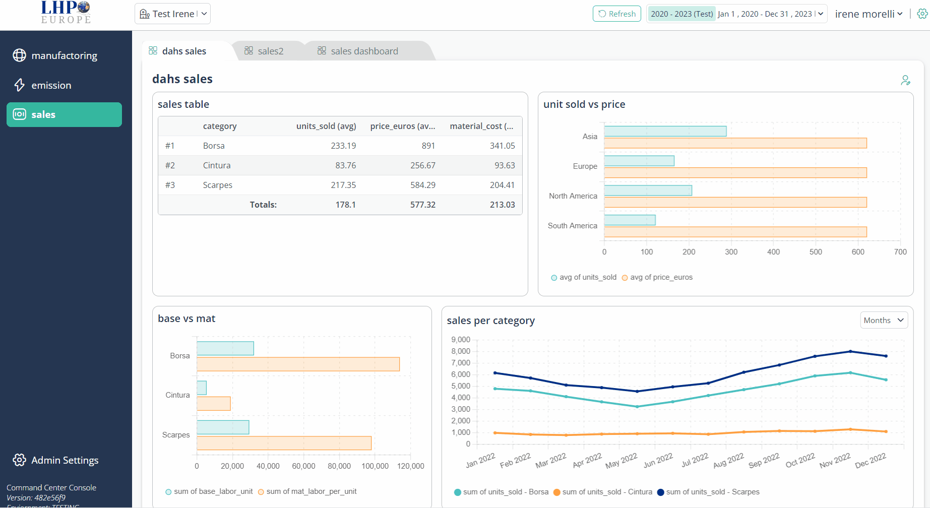Click the LHP Europe logo
The width and height of the screenshot is (930, 508).
coord(66,13)
